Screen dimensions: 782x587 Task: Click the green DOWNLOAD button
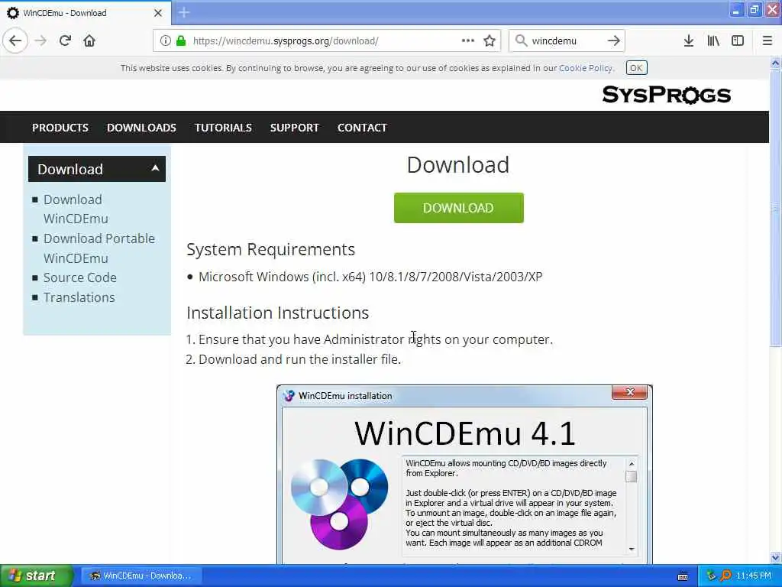pyautogui.click(x=459, y=208)
